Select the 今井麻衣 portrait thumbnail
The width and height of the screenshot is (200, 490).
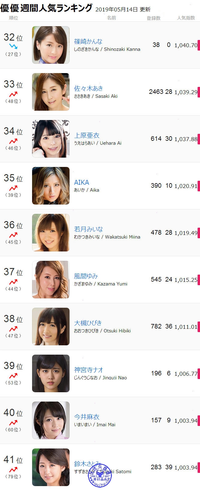[x=51, y=420]
